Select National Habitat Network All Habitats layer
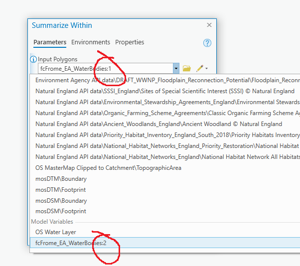300x266 pixels. [165, 157]
